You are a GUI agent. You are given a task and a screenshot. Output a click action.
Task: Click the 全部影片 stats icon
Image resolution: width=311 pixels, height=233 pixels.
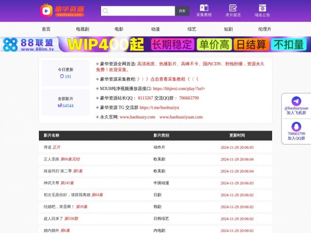coord(60,106)
